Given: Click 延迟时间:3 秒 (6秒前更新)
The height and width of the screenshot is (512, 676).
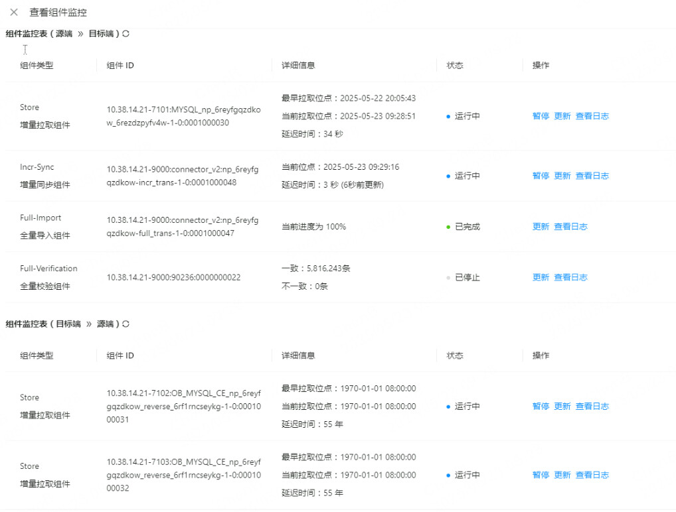Looking at the screenshot, I should (333, 185).
